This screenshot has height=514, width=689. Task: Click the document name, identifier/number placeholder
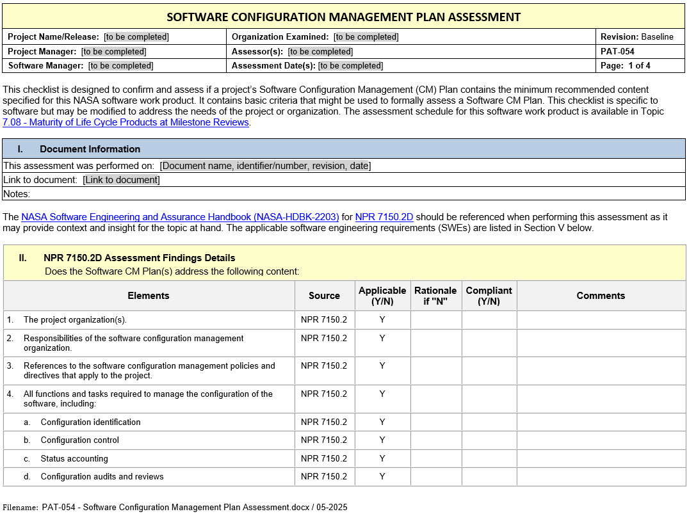tap(265, 166)
